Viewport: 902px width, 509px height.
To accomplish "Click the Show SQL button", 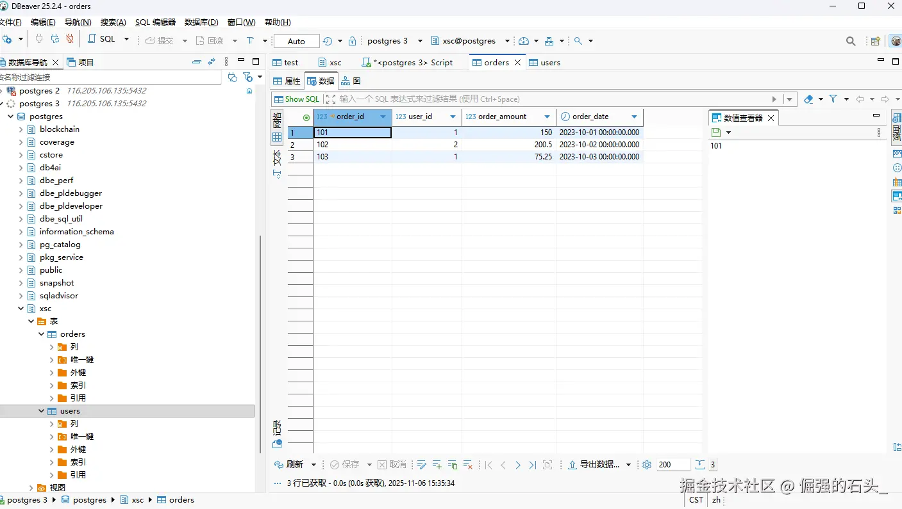I will 296,99.
